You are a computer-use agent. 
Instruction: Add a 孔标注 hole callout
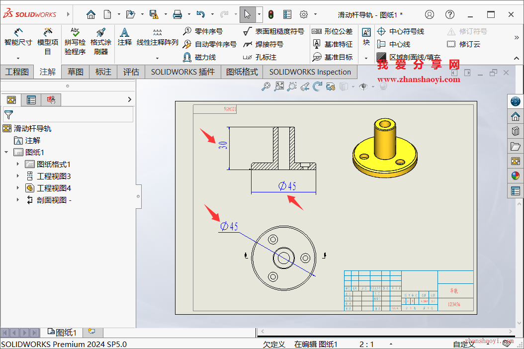coord(260,57)
